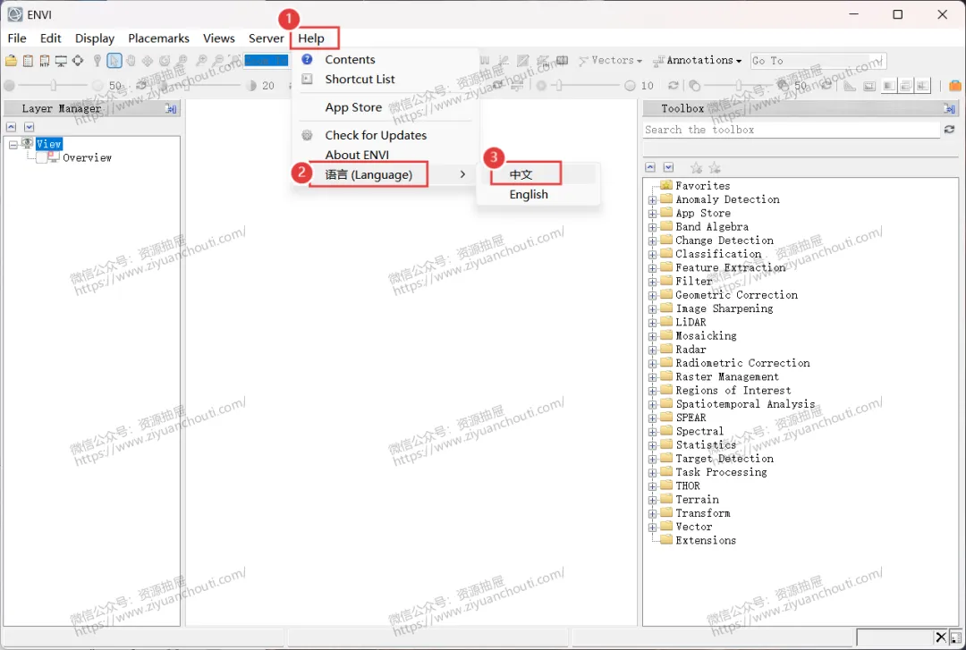Click the portal view icon
This screenshot has height=650, width=966.
point(869,86)
